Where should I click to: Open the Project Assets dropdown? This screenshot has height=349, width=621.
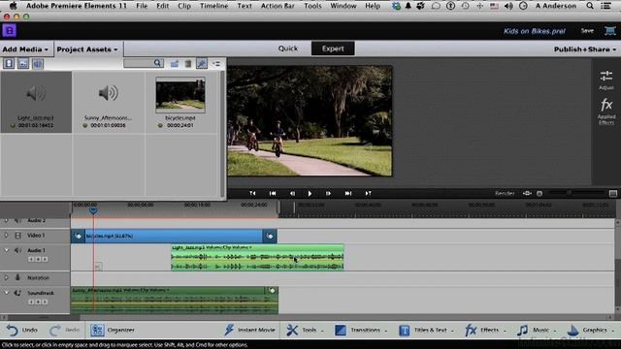(x=87, y=49)
